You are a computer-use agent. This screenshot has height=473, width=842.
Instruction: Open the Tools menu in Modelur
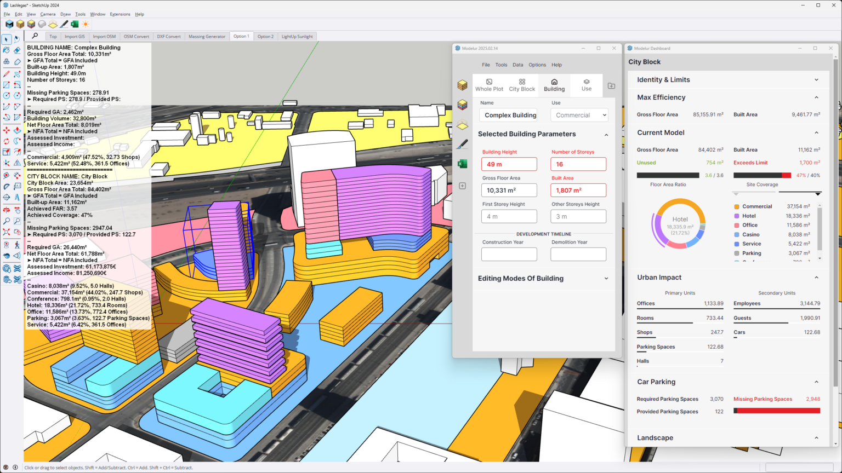[x=500, y=65]
